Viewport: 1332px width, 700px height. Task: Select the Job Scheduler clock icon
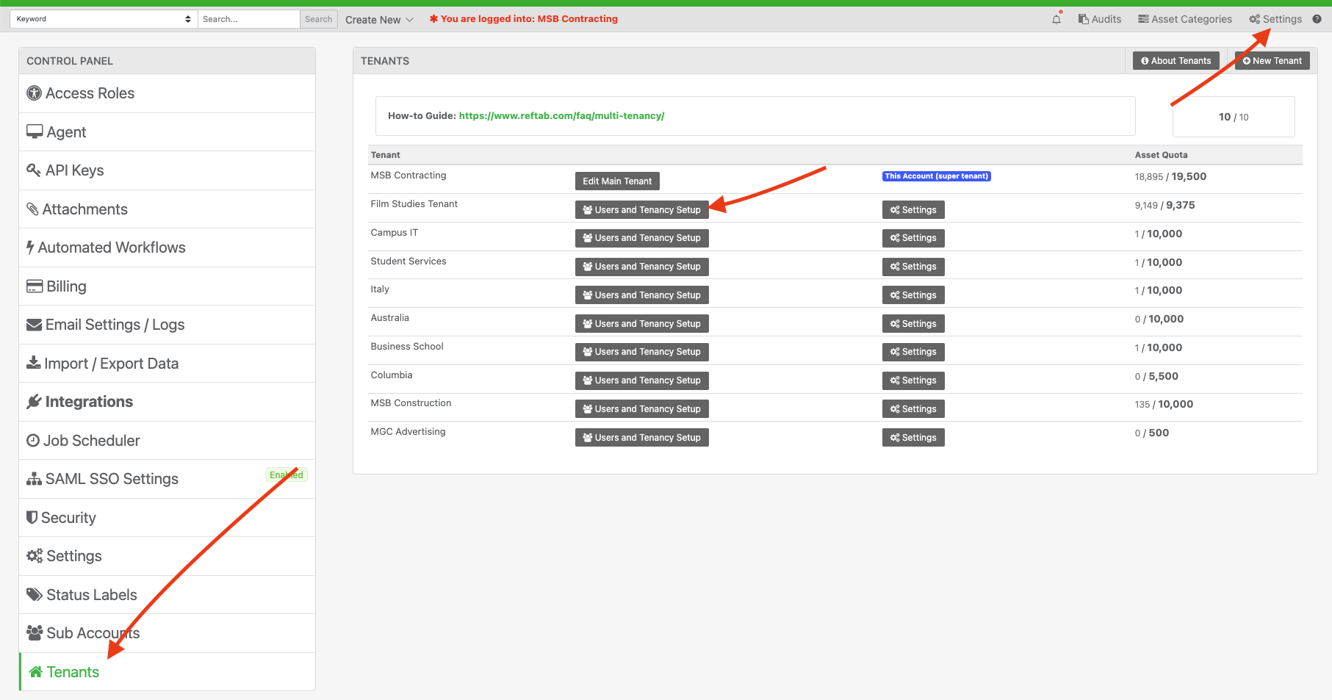pyautogui.click(x=33, y=441)
